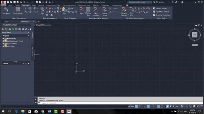Viewport: 204px width, 114px height.
Task: Click the Autodesk App Store cart icon
Action: point(173,2)
